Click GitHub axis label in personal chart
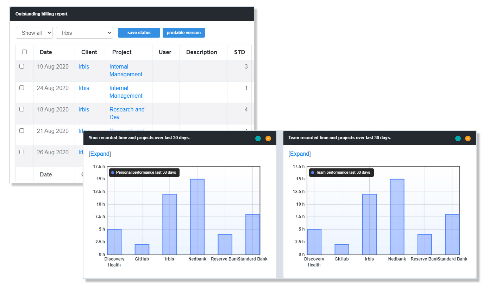Screen dimensions: 489x290 142,259
